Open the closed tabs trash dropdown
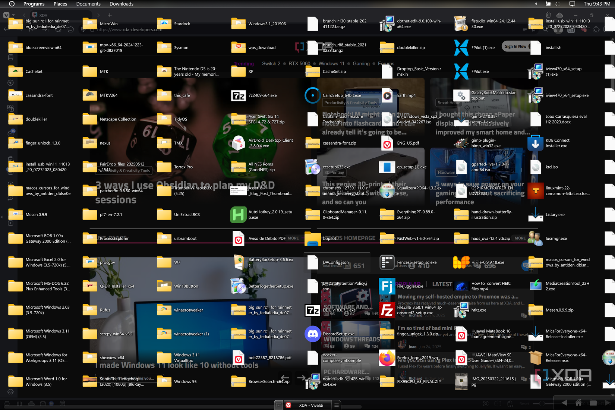The width and height of the screenshot is (615, 410). [548, 15]
